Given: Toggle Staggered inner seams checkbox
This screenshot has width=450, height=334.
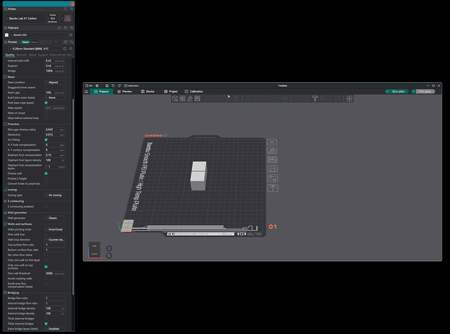Looking at the screenshot, I should click(x=46, y=88).
